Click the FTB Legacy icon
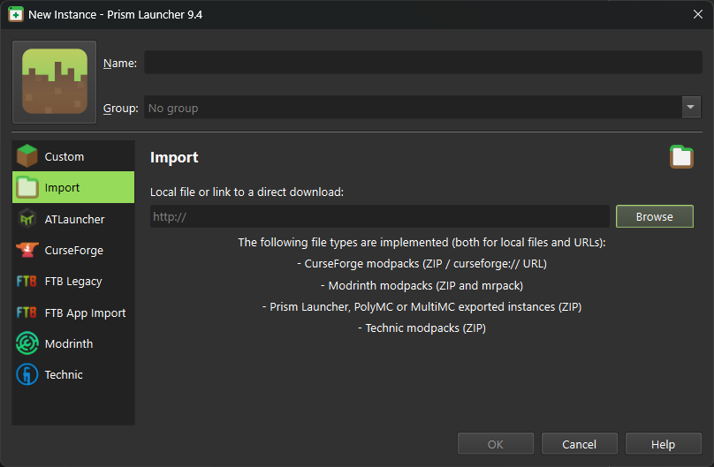Image resolution: width=714 pixels, height=467 pixels. tap(27, 282)
